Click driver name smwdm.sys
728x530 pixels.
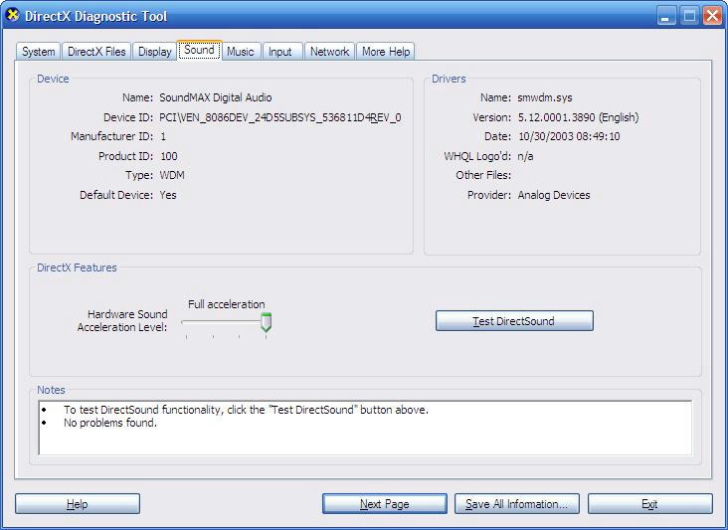point(545,97)
